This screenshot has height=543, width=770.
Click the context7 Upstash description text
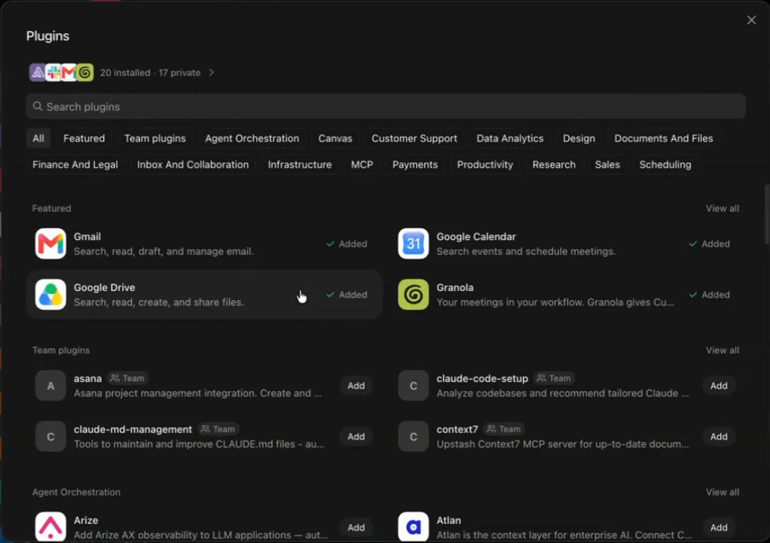coord(563,444)
